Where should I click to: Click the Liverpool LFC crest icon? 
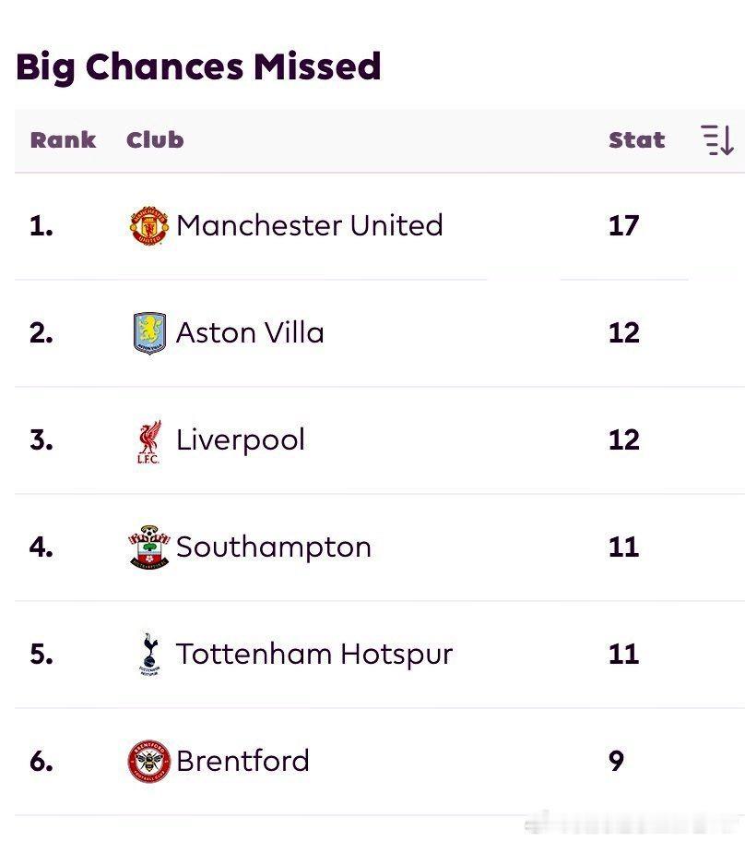(148, 440)
